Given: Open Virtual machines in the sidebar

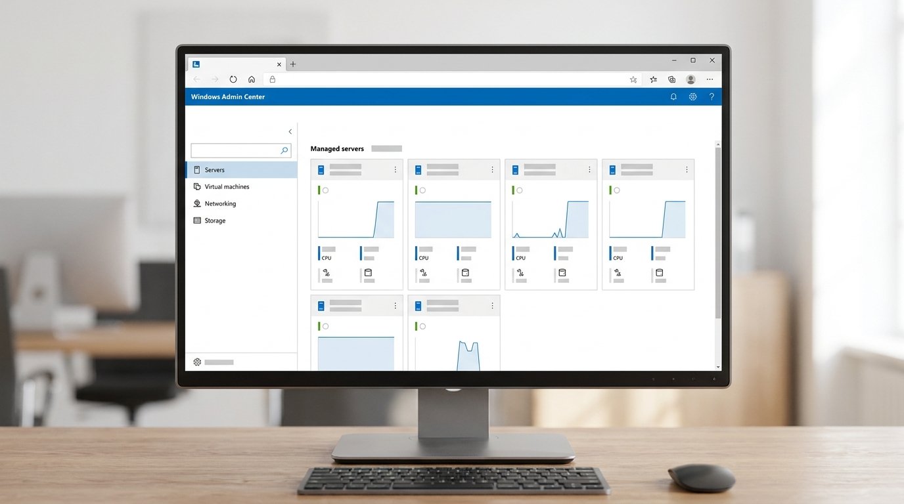Looking at the screenshot, I should (242, 187).
